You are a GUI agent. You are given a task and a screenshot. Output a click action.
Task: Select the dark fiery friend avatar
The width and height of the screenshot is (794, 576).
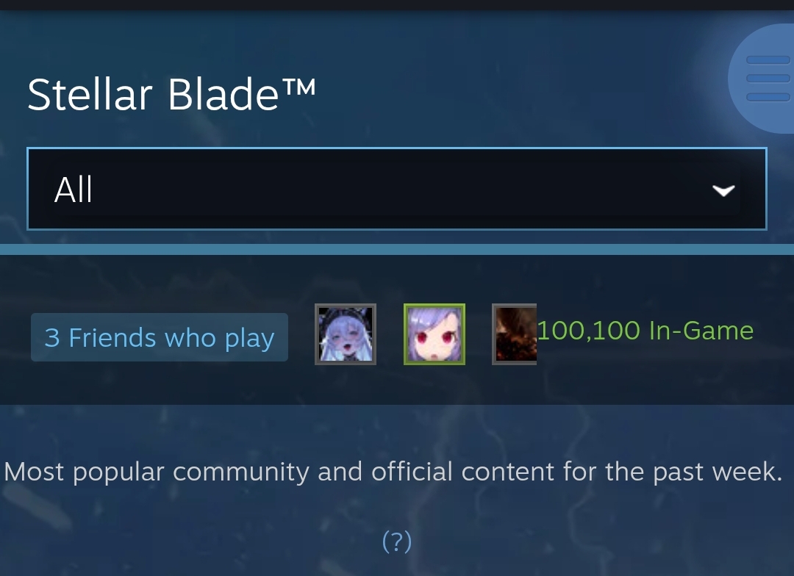[x=515, y=334]
